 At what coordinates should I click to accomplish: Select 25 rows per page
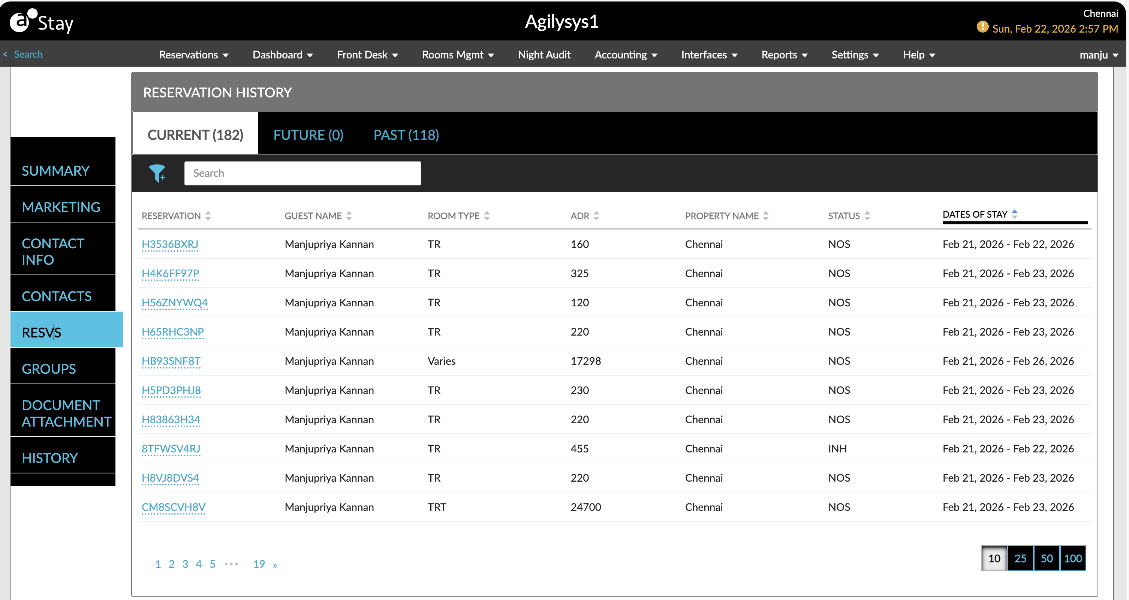1020,558
